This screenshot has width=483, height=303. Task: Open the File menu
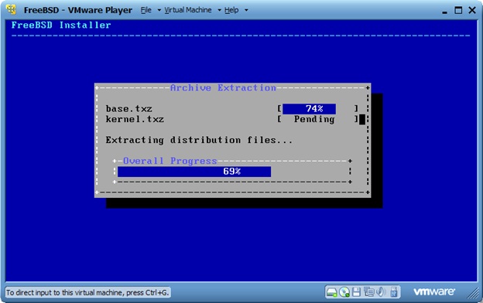146,10
